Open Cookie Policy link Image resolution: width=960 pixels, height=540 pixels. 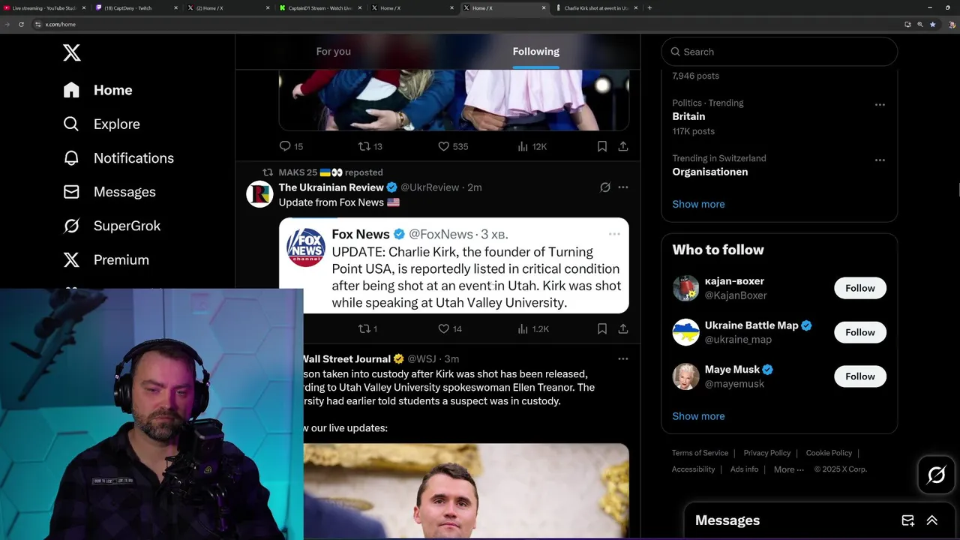click(829, 453)
